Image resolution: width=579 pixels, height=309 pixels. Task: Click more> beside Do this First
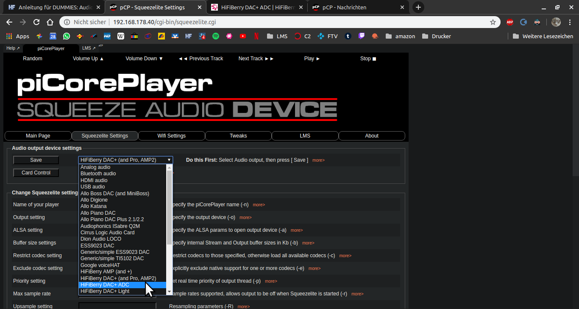coord(318,160)
